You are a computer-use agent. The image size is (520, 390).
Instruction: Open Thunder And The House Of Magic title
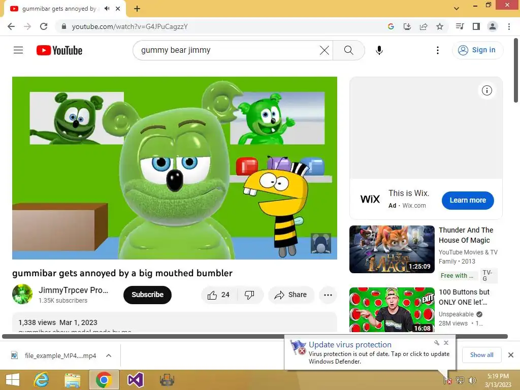(x=466, y=235)
